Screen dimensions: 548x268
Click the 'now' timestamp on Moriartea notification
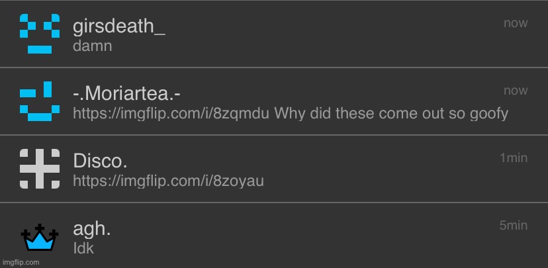coord(516,91)
